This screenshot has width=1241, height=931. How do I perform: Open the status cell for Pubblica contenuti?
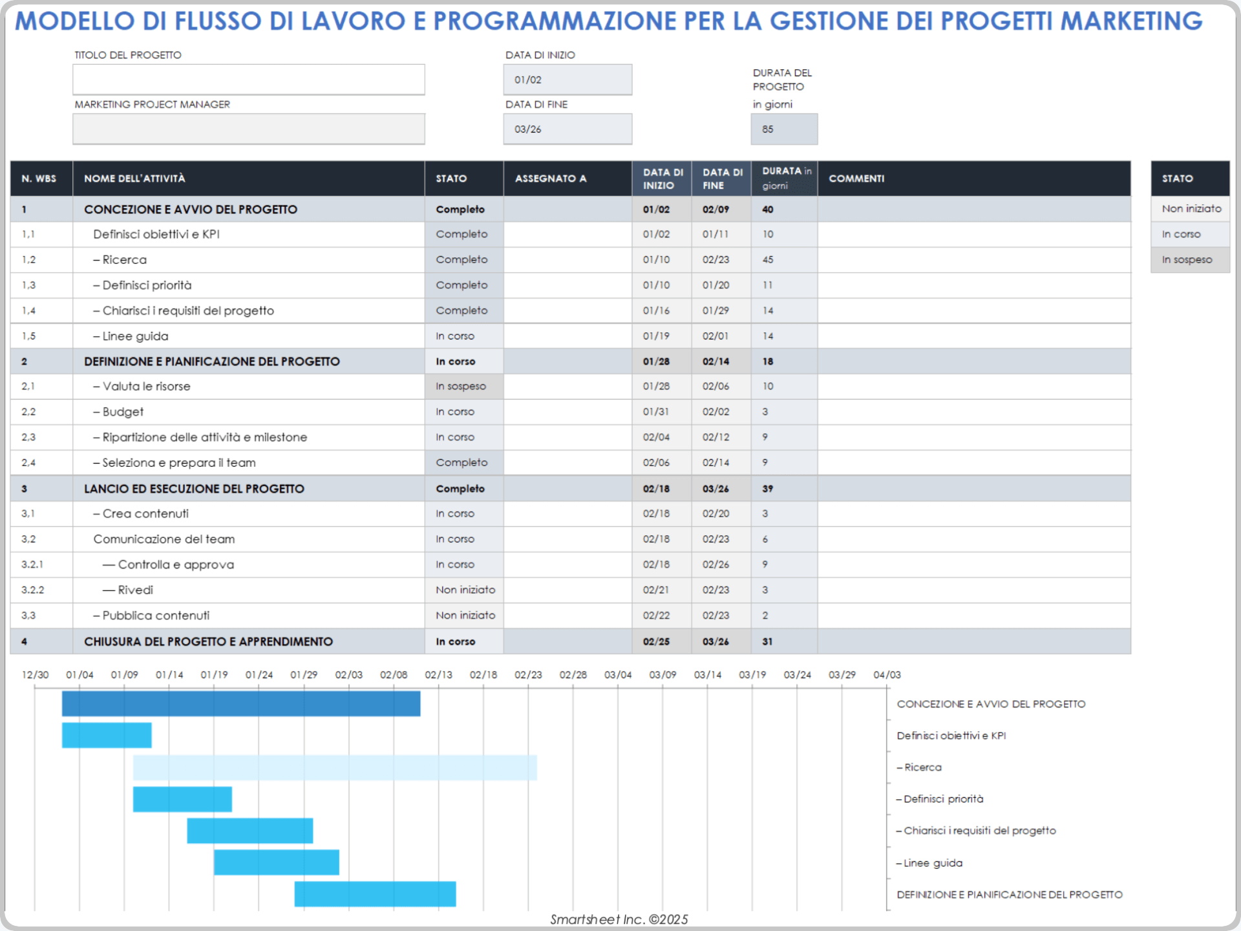coord(464,615)
